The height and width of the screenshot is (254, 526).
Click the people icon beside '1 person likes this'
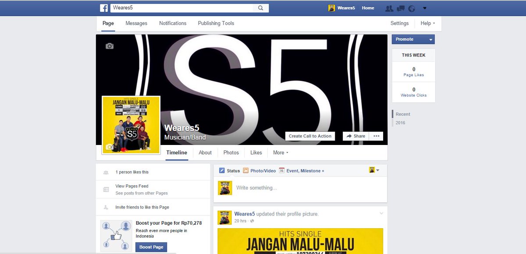click(106, 173)
